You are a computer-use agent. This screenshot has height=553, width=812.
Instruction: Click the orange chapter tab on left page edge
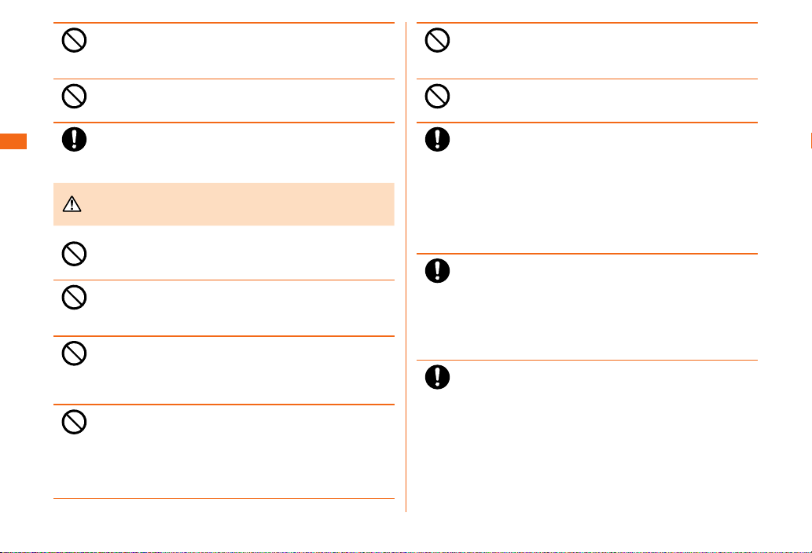tap(13, 141)
